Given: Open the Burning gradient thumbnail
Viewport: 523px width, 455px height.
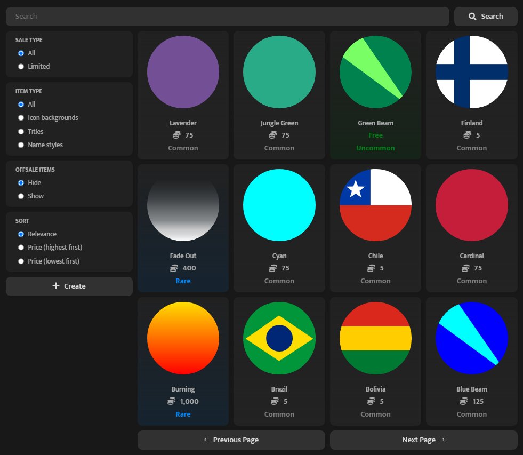Looking at the screenshot, I should click(x=183, y=338).
